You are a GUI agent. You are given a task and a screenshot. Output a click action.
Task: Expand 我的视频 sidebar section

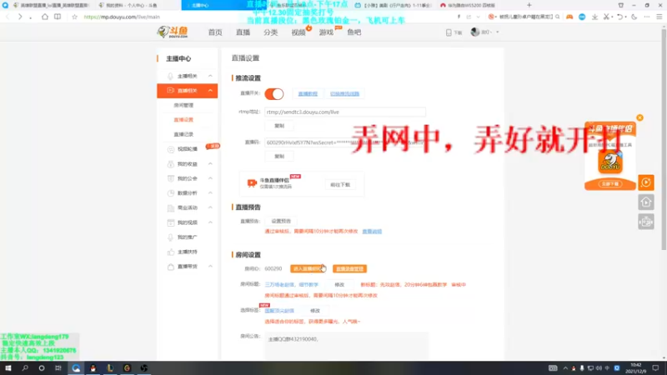(210, 222)
